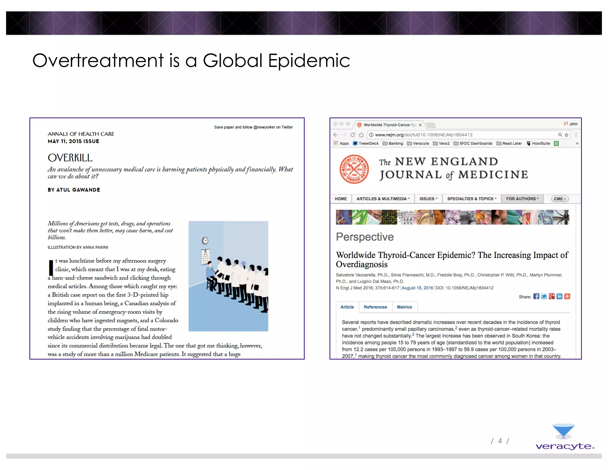Open a new browser tab
The width and height of the screenshot is (608, 470).
click(x=431, y=125)
